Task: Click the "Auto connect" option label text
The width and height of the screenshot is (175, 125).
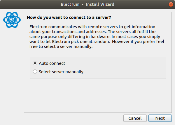Action: tap(52, 63)
